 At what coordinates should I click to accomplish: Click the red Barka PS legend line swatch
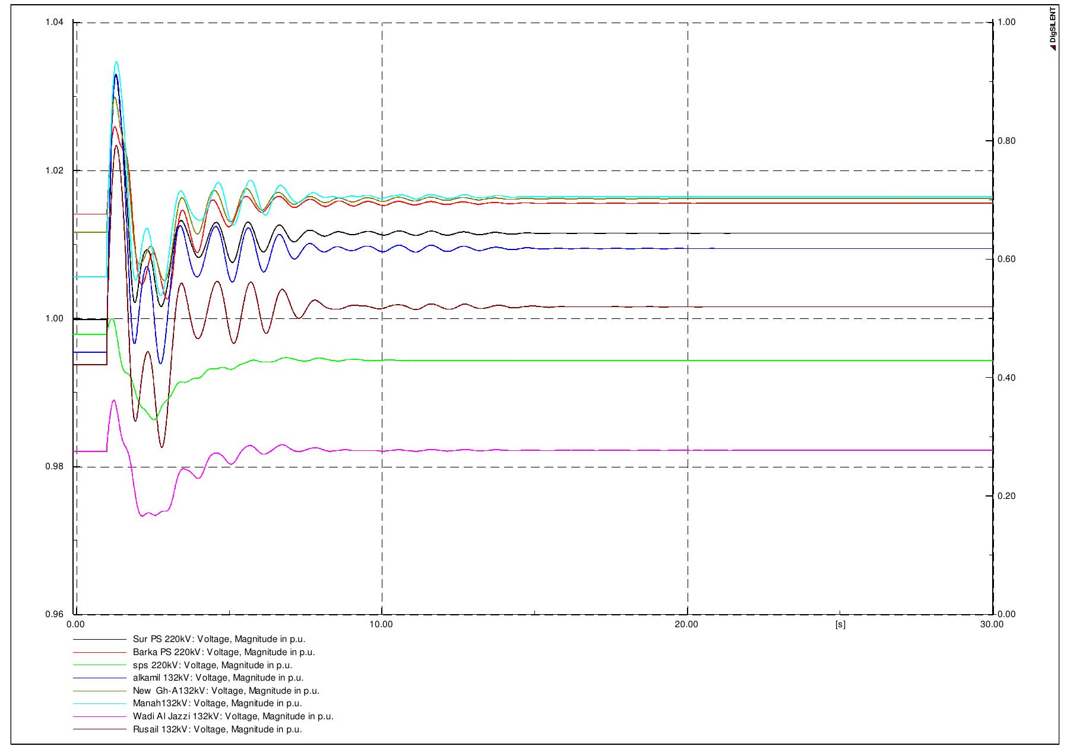tap(100, 653)
